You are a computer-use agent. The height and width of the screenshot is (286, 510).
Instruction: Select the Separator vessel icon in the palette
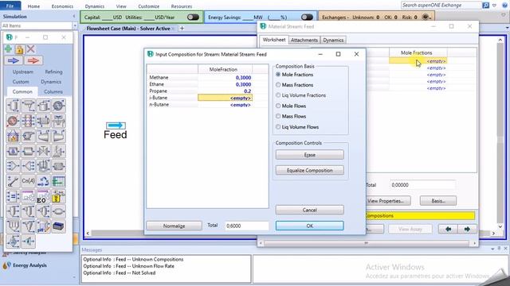[x=13, y=106]
